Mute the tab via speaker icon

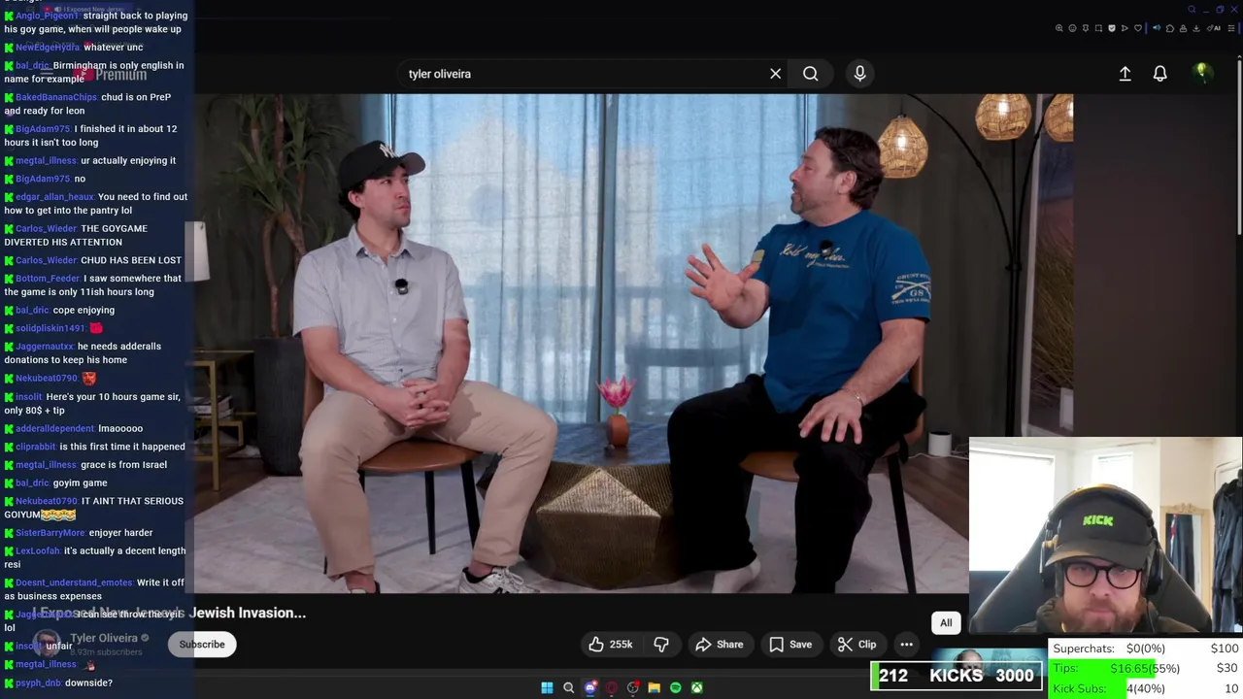[x=1157, y=28]
